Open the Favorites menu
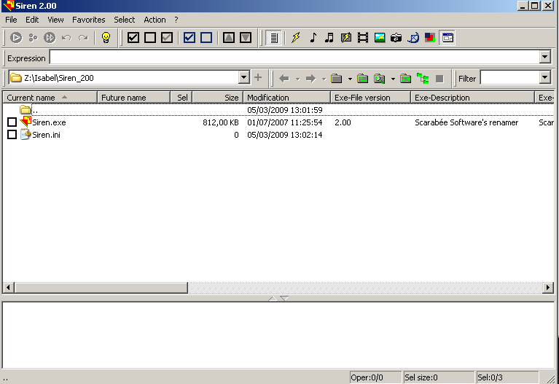This screenshot has height=384, width=559. (x=89, y=20)
